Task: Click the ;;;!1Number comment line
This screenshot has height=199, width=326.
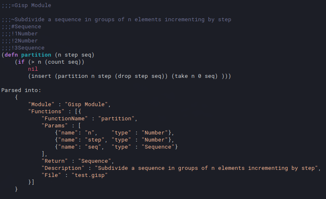Action: [x=20, y=34]
